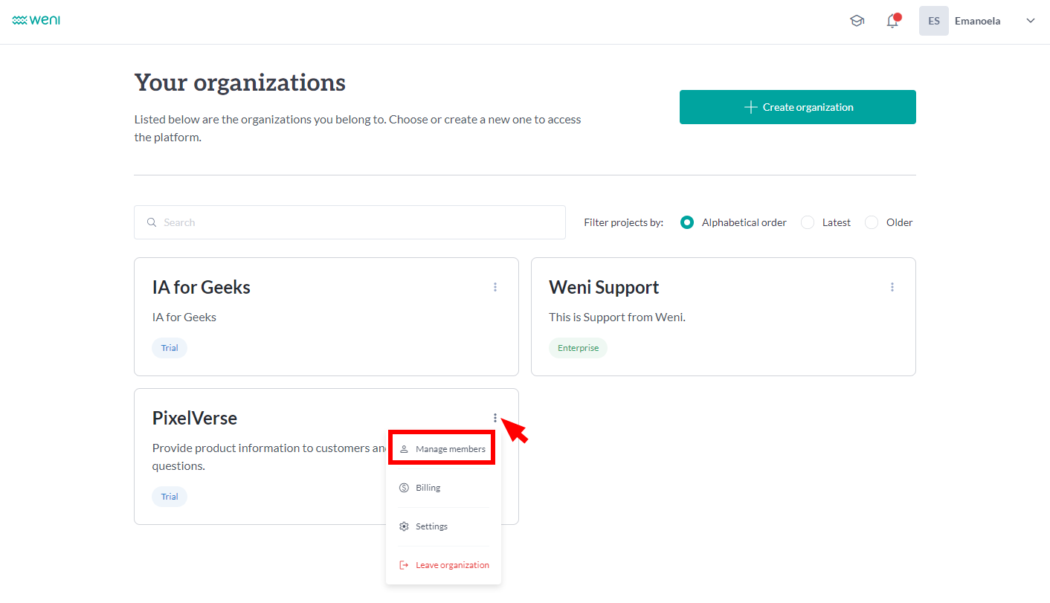Select the Older filter option
The image size is (1050, 603).
coord(872,222)
